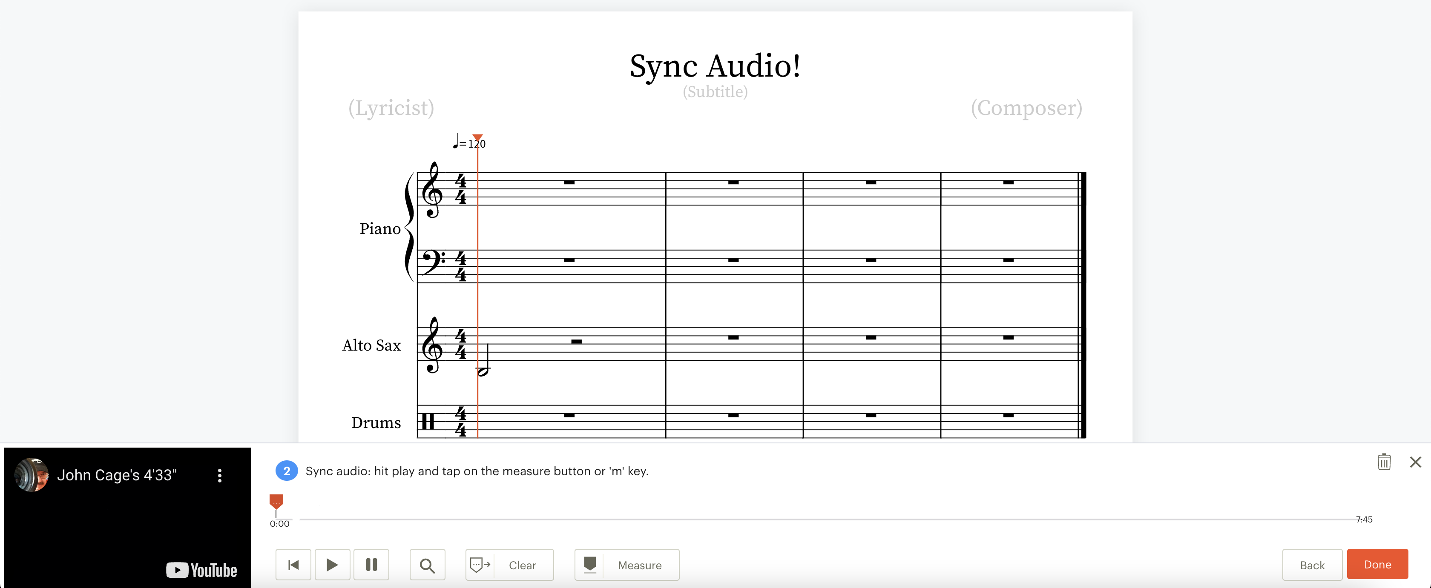Edit the Subtitle placeholder
Viewport: 1431px width, 588px height.
tap(715, 91)
